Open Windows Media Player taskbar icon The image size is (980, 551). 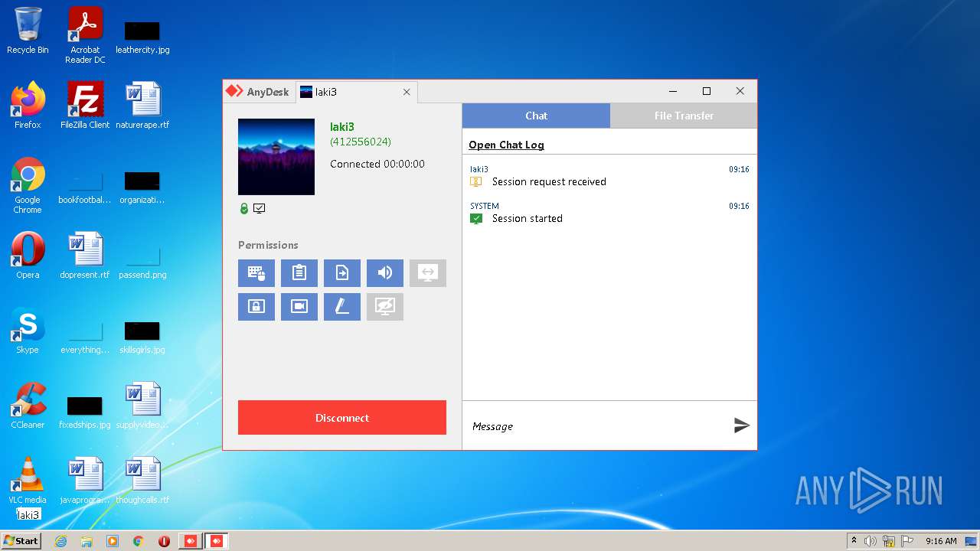(x=113, y=541)
